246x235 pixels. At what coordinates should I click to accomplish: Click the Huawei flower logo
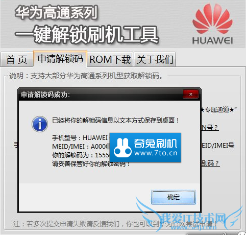click(212, 18)
